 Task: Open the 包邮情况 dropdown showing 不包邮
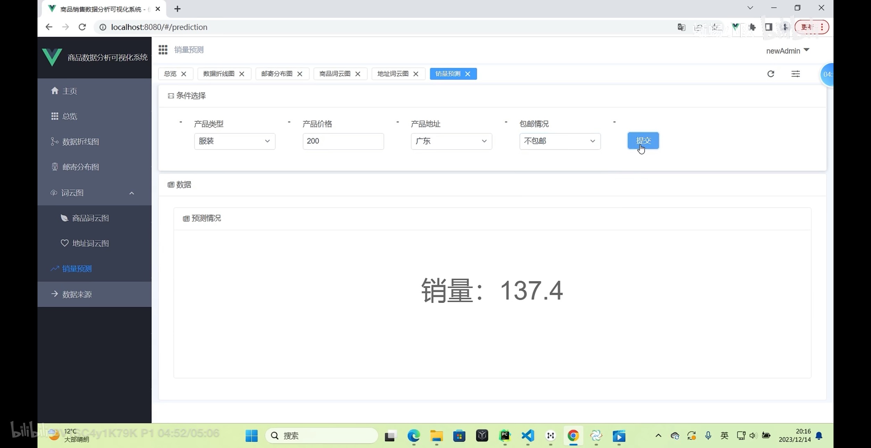[560, 141]
